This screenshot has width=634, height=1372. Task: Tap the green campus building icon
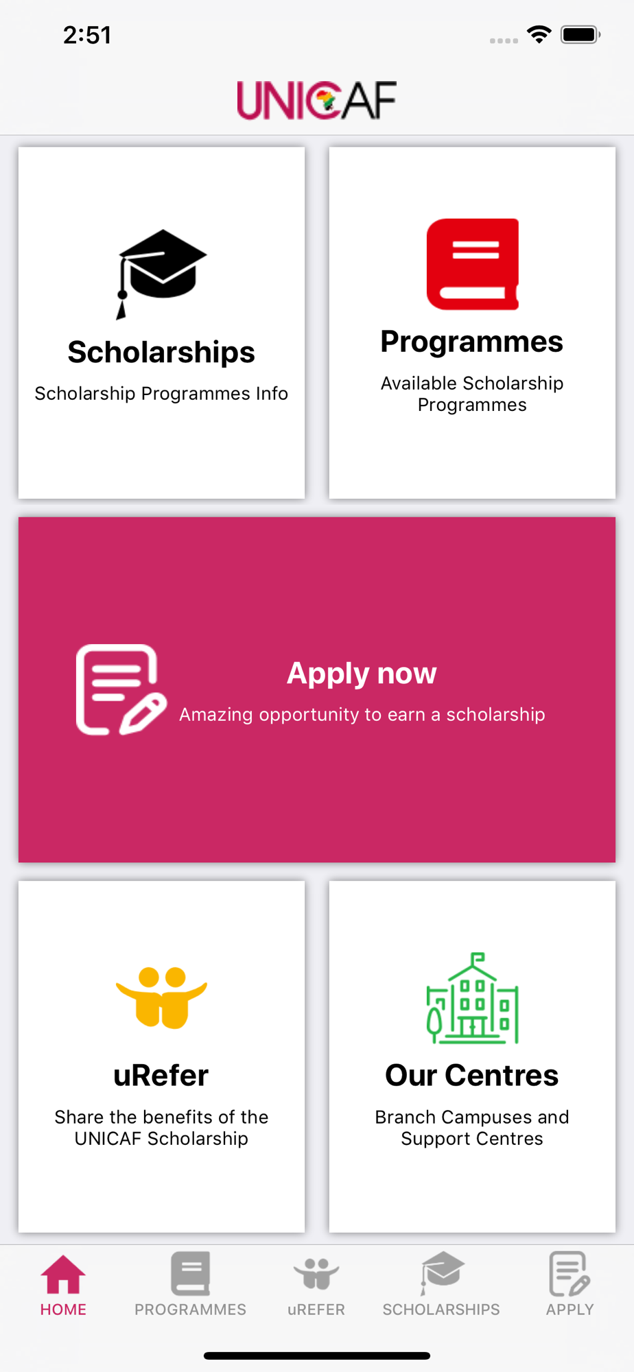[472, 998]
